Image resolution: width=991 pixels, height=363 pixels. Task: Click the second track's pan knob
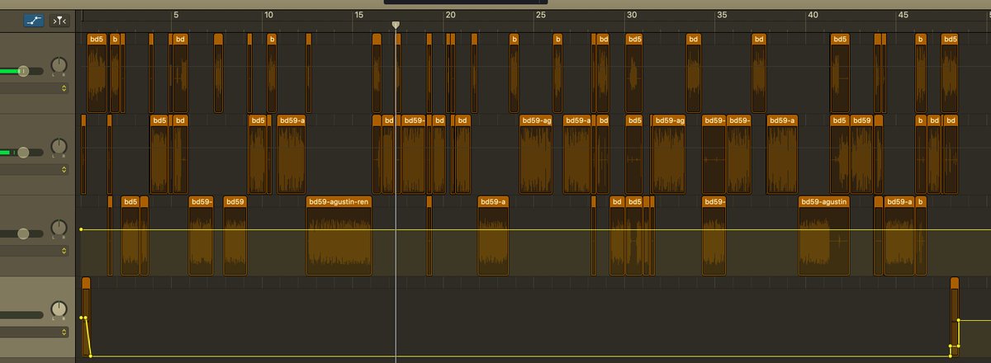(x=59, y=147)
